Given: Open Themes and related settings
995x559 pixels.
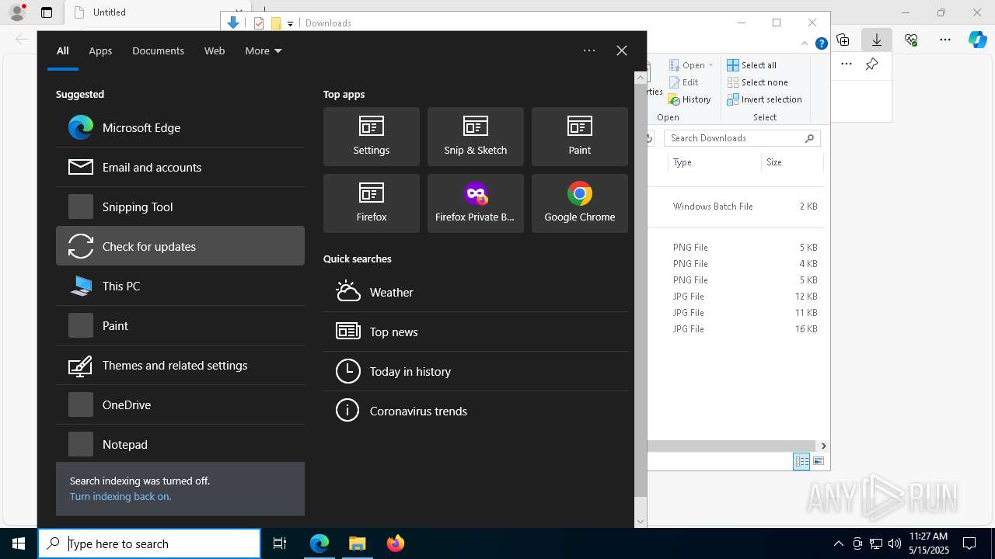Looking at the screenshot, I should tap(180, 365).
